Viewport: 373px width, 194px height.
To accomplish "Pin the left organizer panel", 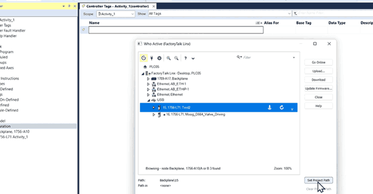I will (69, 6).
